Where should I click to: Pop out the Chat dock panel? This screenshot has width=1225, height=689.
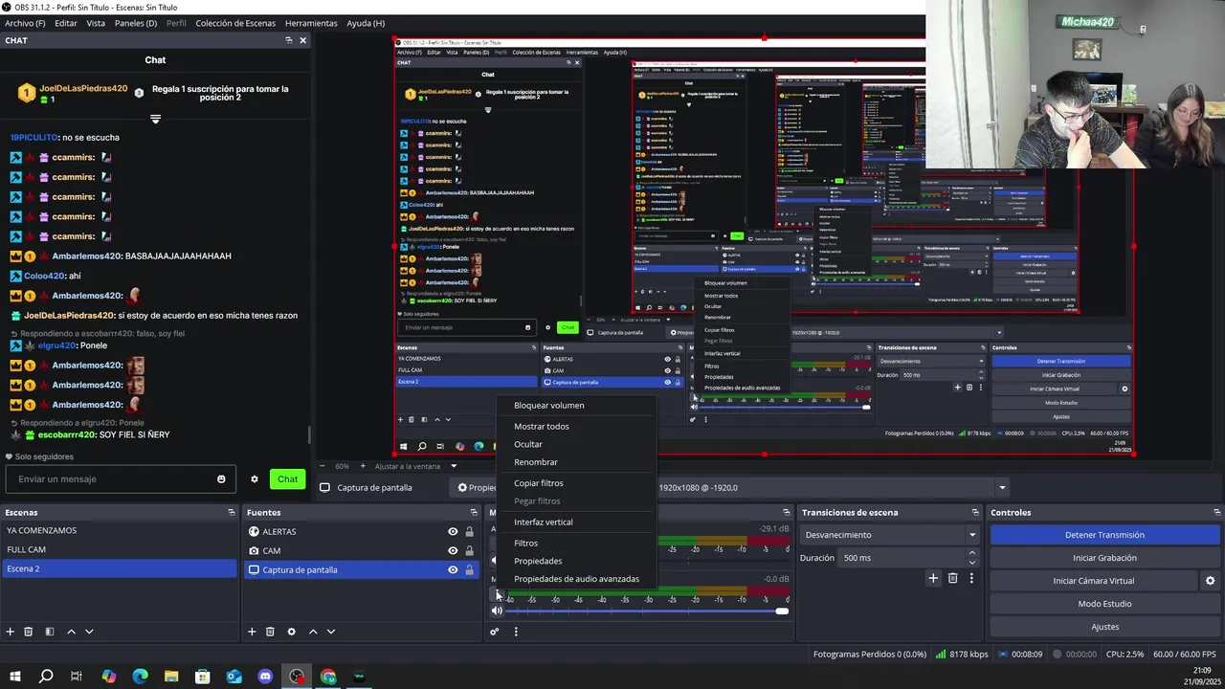(288, 40)
